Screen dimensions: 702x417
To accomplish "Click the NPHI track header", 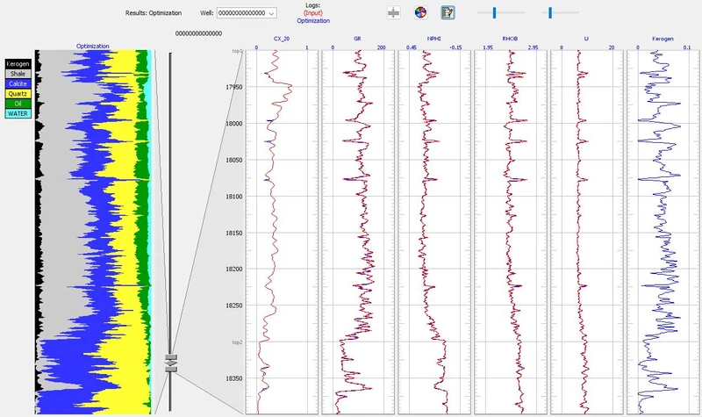I will 433,39.
